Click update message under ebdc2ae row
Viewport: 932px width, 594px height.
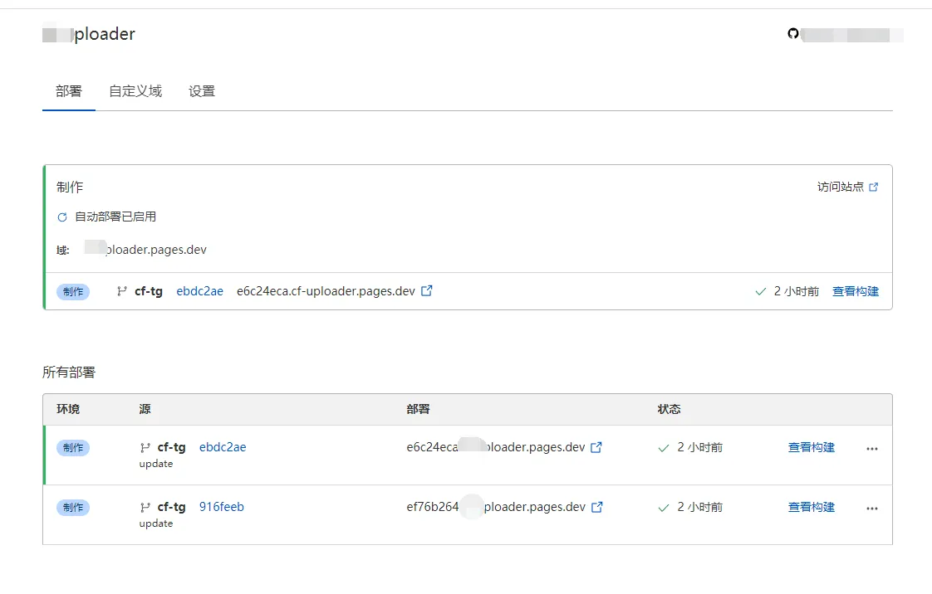click(x=156, y=464)
